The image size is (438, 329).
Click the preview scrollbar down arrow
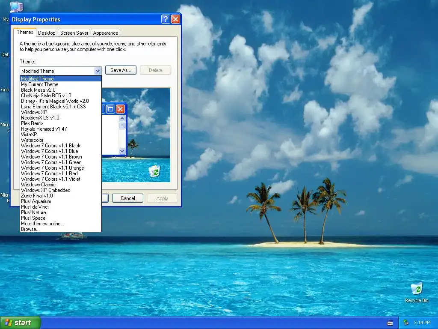click(x=122, y=151)
